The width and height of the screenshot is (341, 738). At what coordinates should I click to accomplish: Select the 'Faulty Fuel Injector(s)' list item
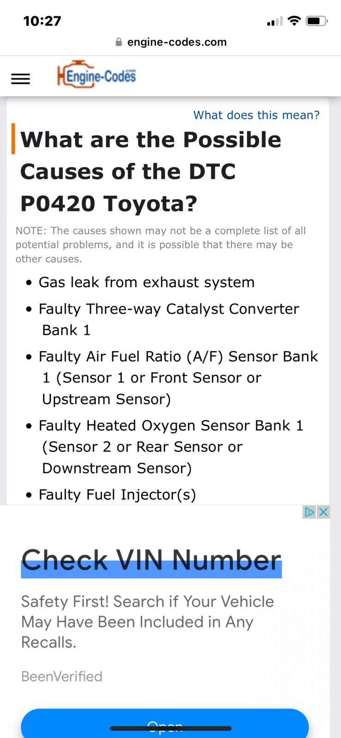pos(117,495)
